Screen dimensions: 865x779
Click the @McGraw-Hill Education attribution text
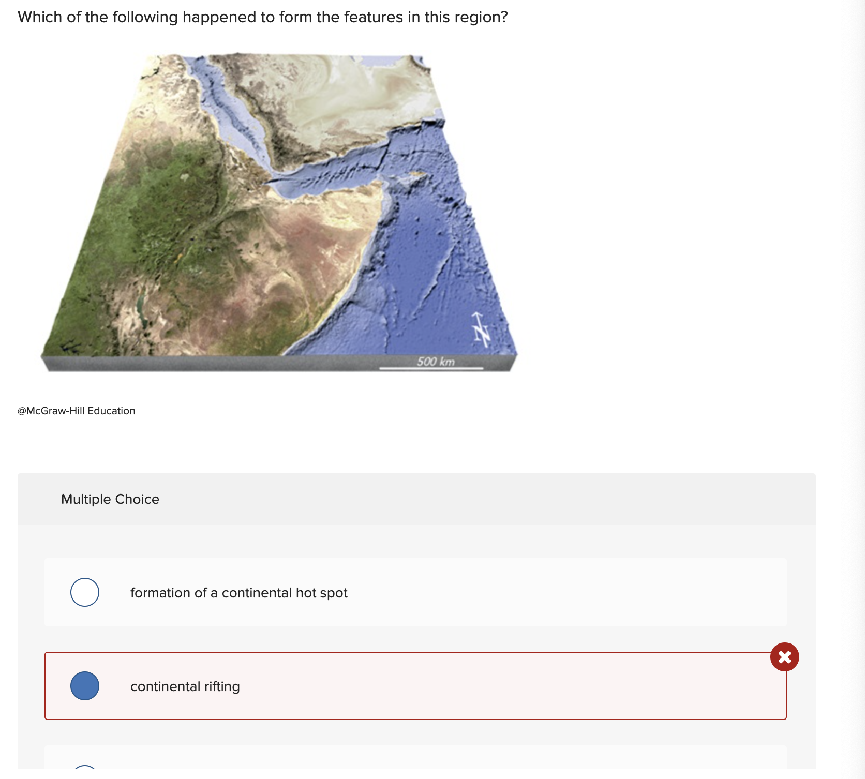[76, 411]
